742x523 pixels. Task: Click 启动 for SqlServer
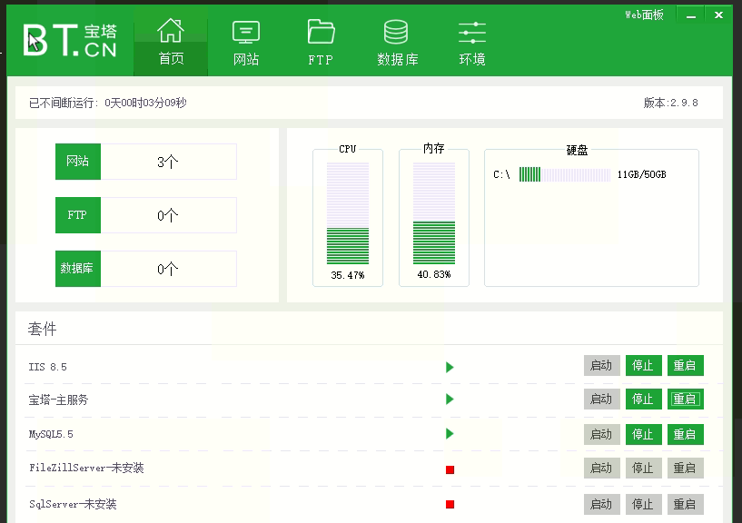click(601, 505)
